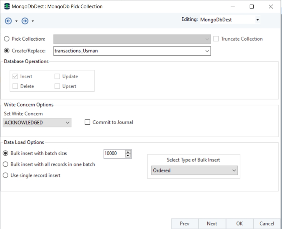Open the back arrow history dropdown
The width and height of the screenshot is (282, 229).
(16, 21)
